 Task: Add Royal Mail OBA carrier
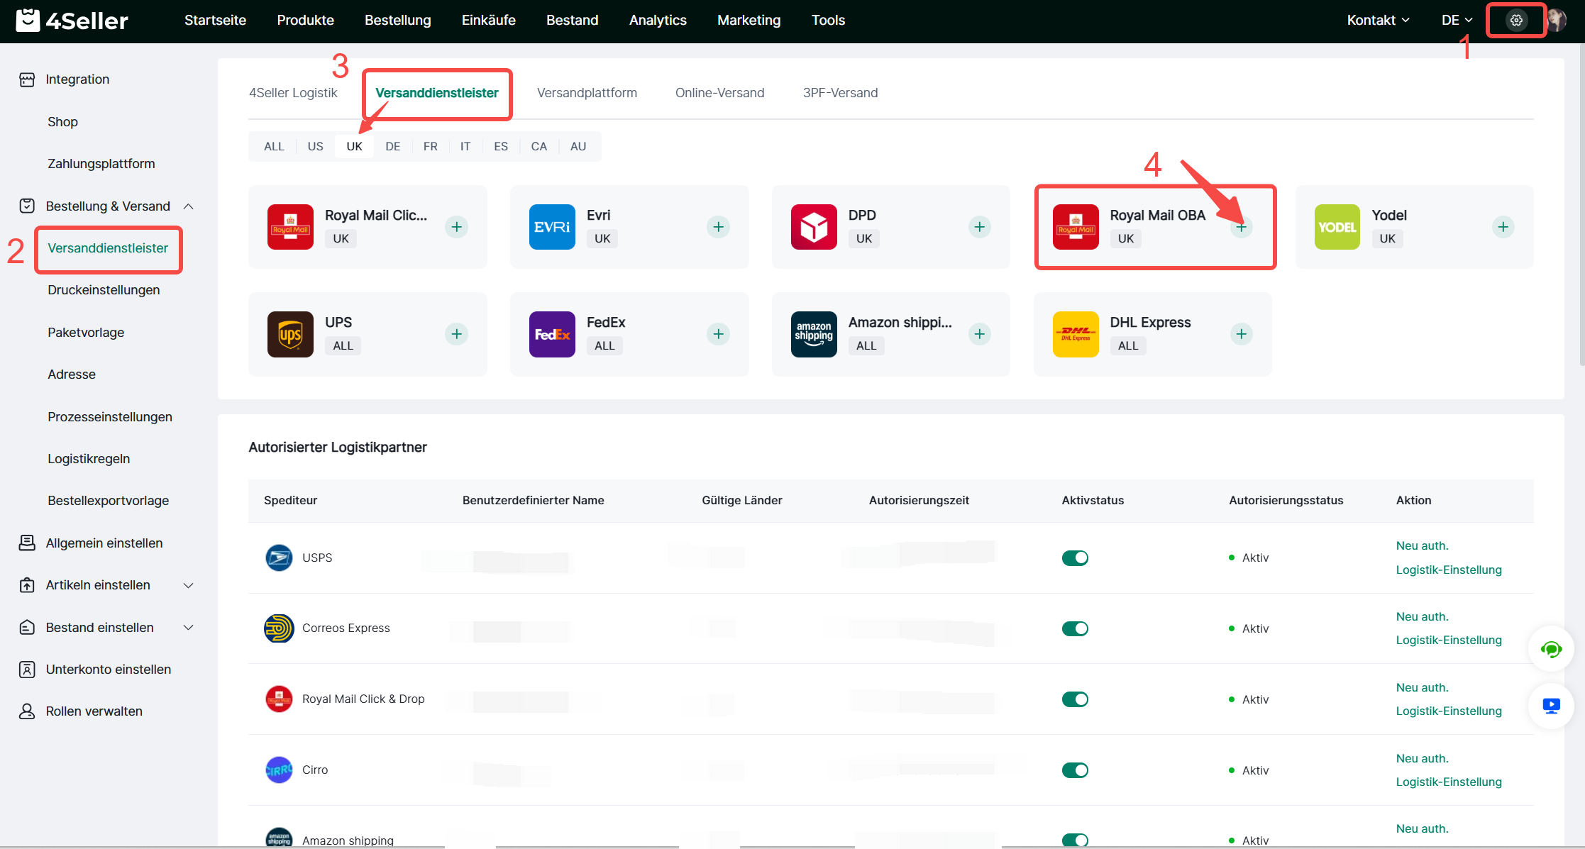tap(1241, 227)
